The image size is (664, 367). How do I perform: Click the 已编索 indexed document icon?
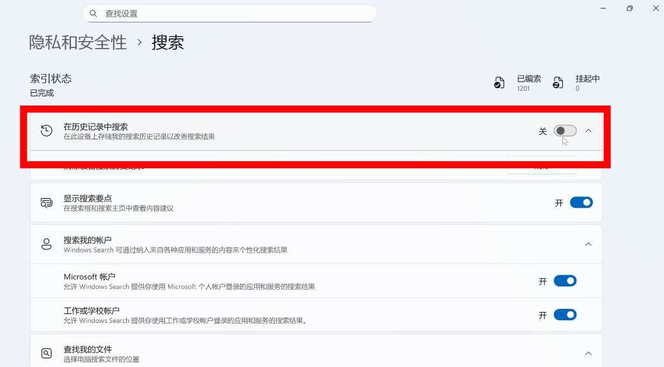tap(499, 82)
